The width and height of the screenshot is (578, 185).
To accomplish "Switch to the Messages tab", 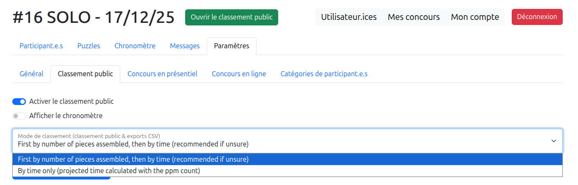I will [185, 46].
